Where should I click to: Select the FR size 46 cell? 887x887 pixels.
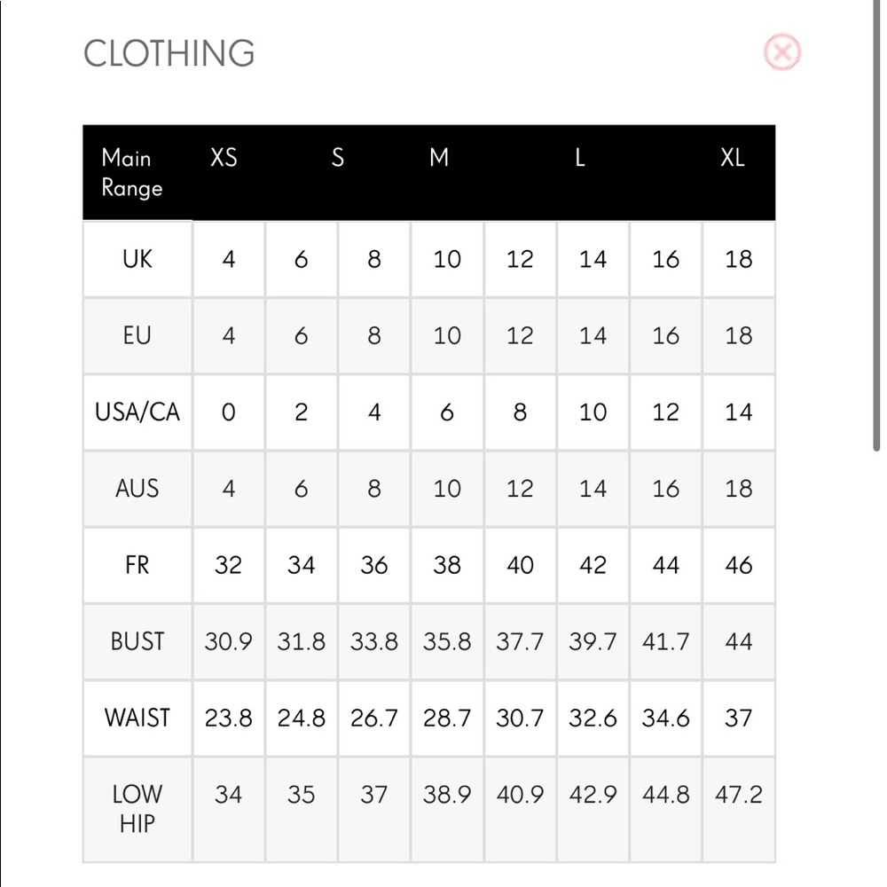tap(739, 565)
